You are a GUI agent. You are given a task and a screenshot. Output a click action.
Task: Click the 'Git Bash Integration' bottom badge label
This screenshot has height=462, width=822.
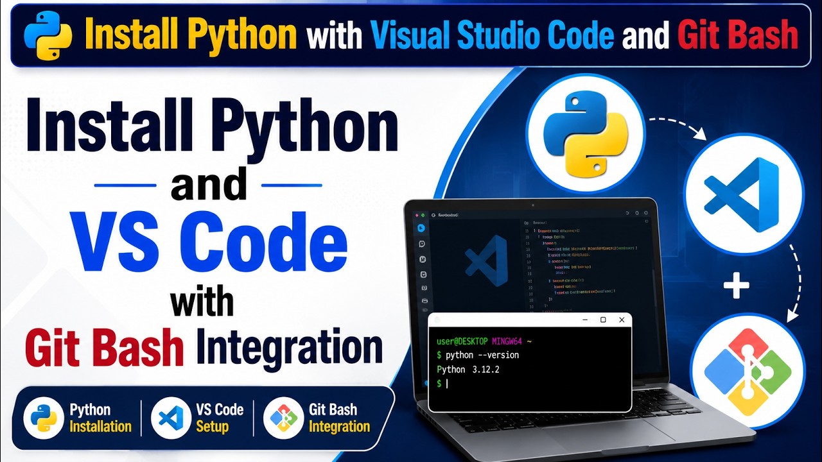339,418
